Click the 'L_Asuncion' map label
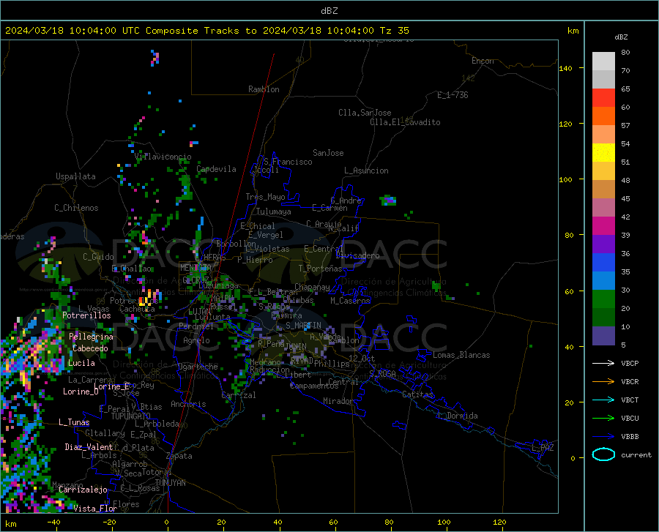Screen dimensions: 659x532 367,171
